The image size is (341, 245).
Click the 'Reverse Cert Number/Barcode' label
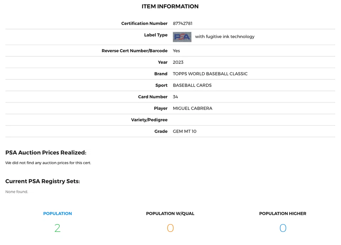point(134,51)
